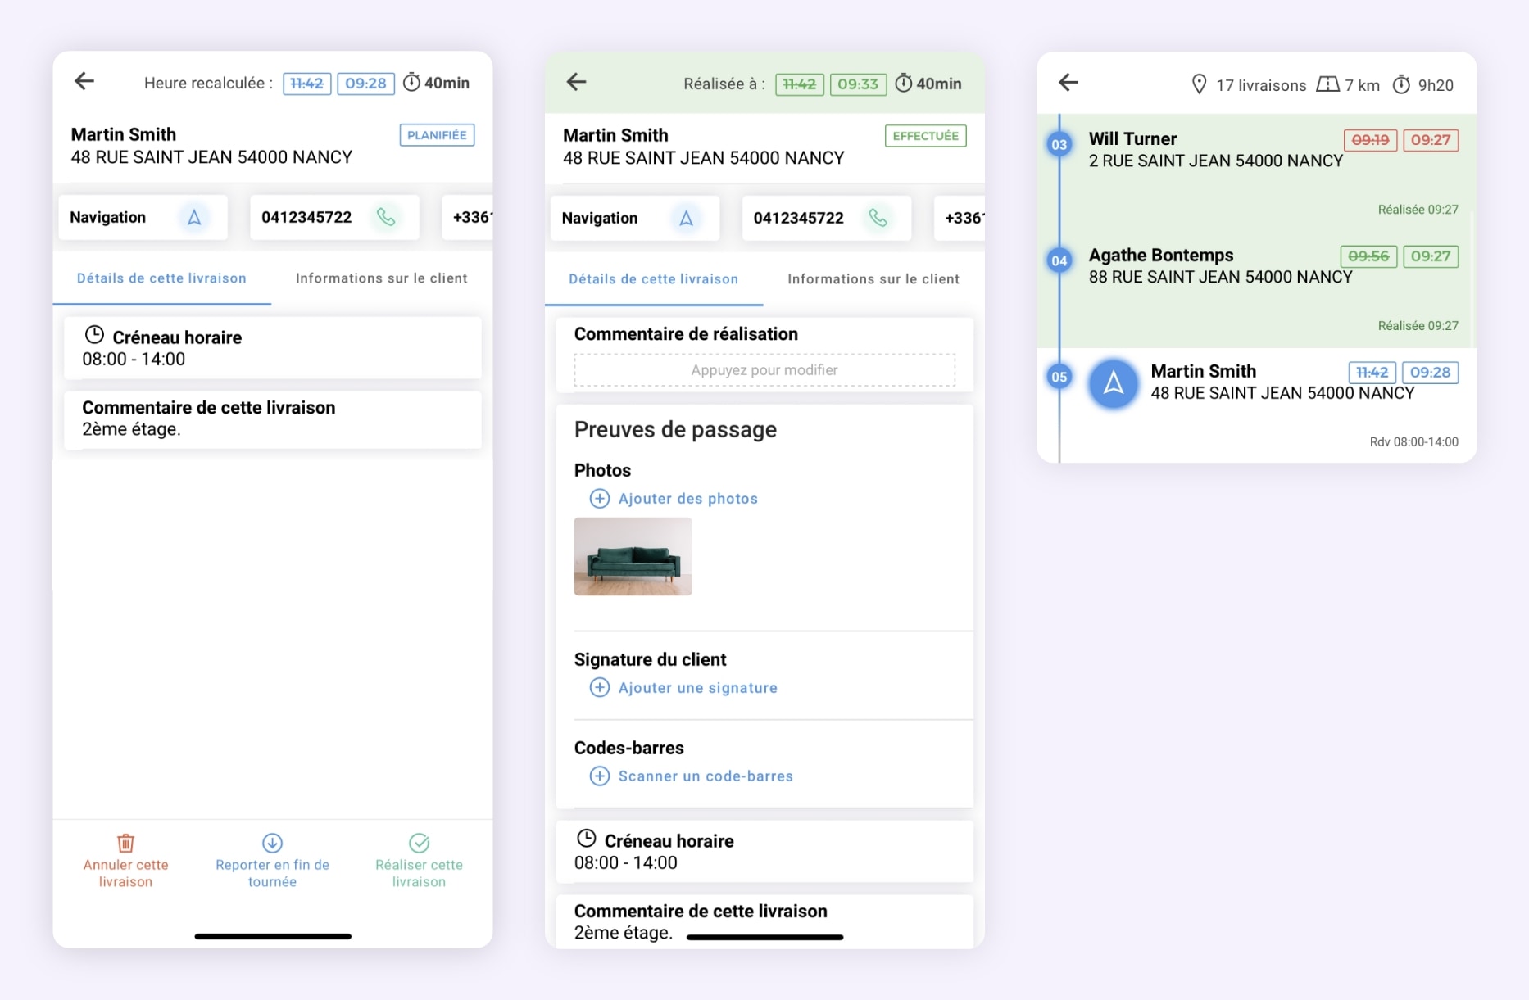This screenshot has width=1529, height=1000.
Task: Tap the EFFECTUÉE status badge
Action: click(x=924, y=135)
